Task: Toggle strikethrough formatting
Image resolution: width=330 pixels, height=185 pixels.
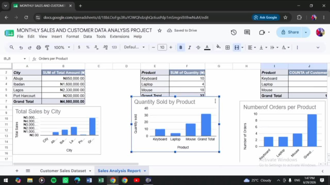Action: click(x=198, y=48)
